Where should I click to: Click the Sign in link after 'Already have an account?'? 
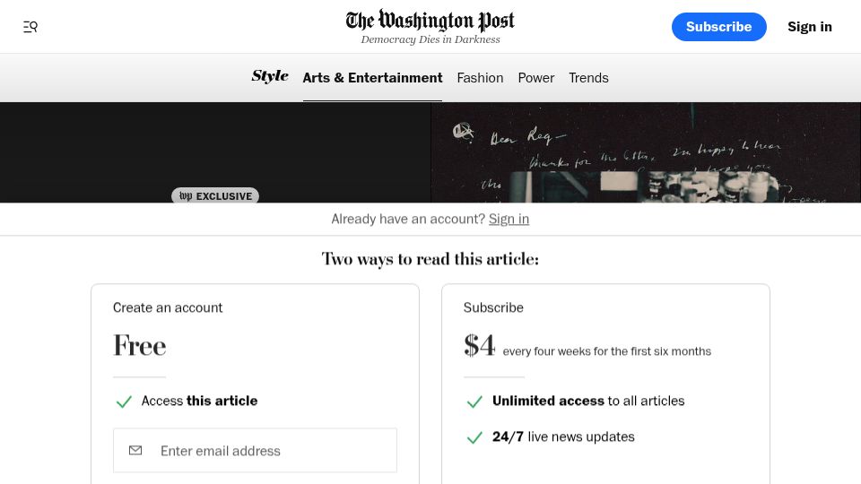pos(509,219)
